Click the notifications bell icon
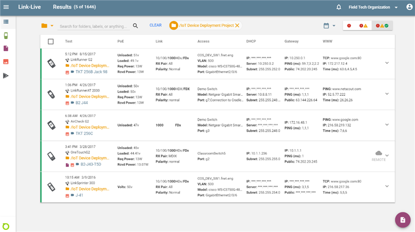Screen dimensions: 415x232 coord(339,7)
